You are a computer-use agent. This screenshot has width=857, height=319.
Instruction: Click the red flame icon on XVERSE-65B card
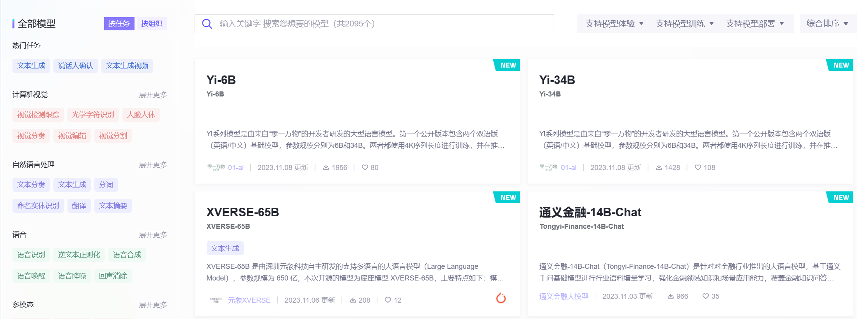501,298
